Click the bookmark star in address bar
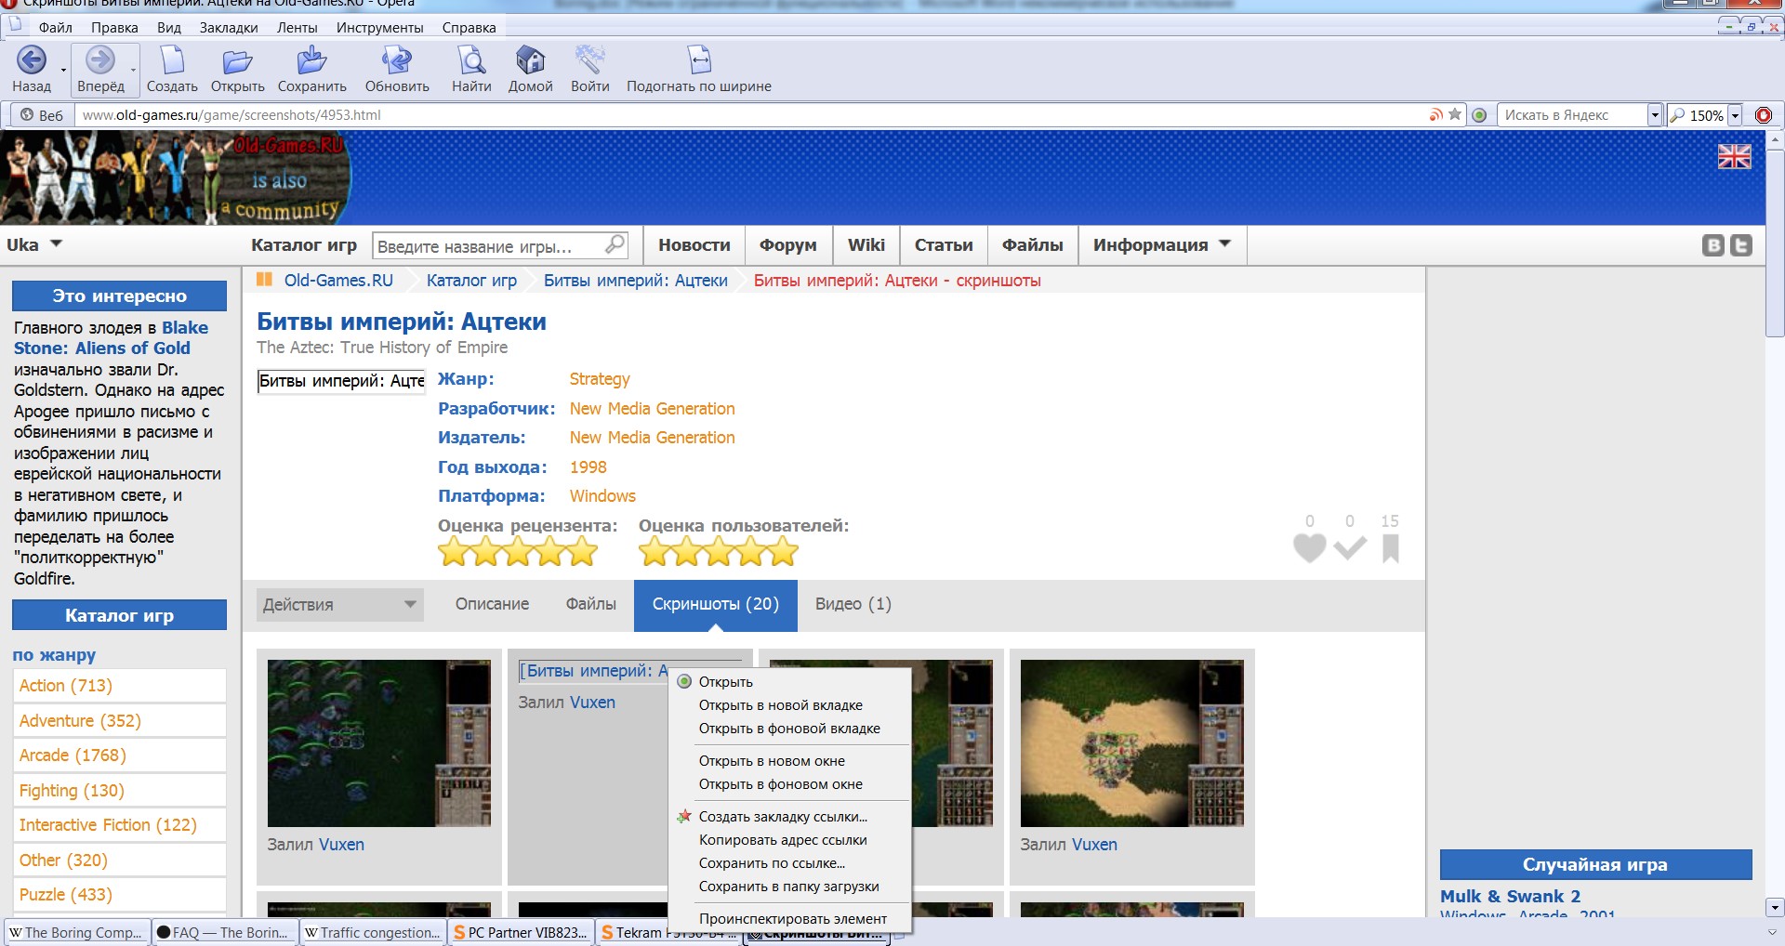The height and width of the screenshot is (946, 1785). (x=1455, y=114)
